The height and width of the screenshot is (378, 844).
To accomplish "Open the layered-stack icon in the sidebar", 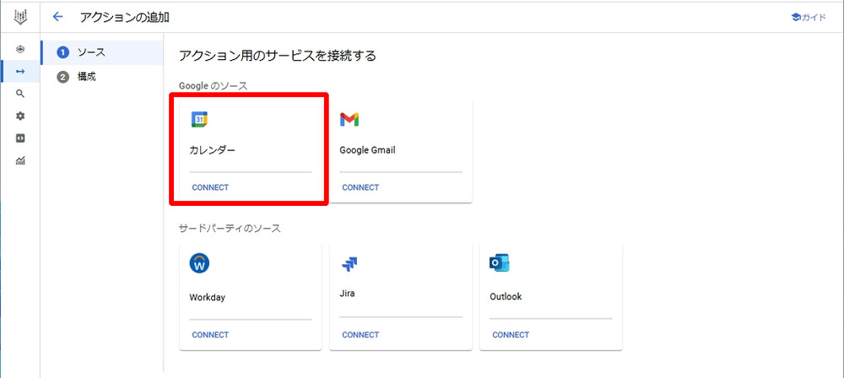I will (x=20, y=50).
